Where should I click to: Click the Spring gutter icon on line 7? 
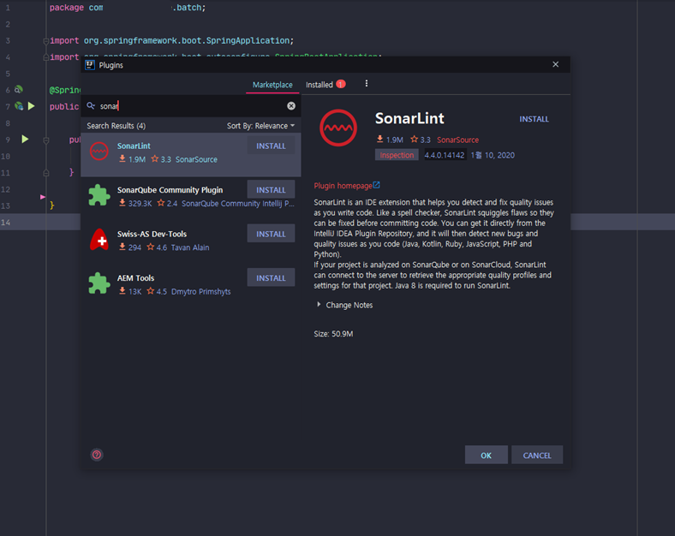pyautogui.click(x=19, y=106)
